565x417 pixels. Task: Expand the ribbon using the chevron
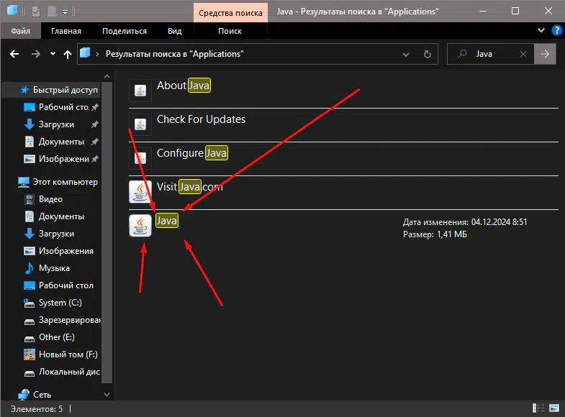click(x=541, y=30)
